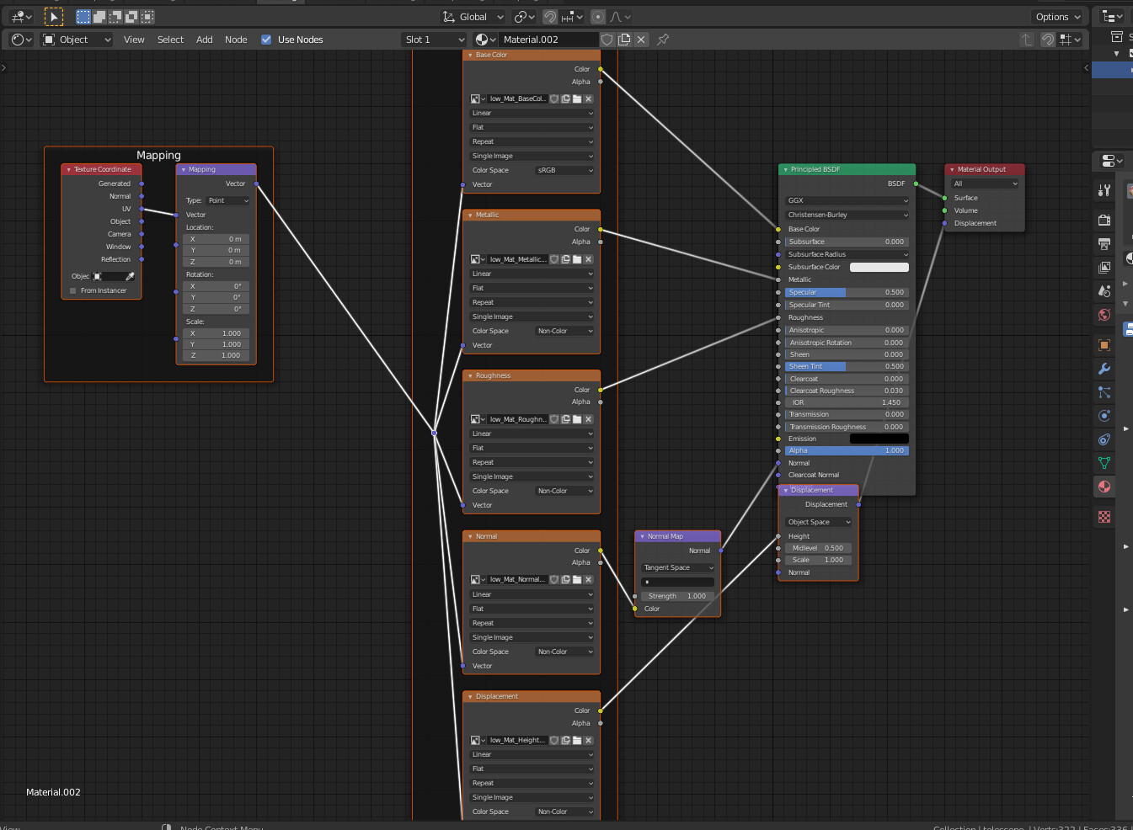Toggle the node snapping magnet
1133x830 pixels.
click(x=1047, y=40)
